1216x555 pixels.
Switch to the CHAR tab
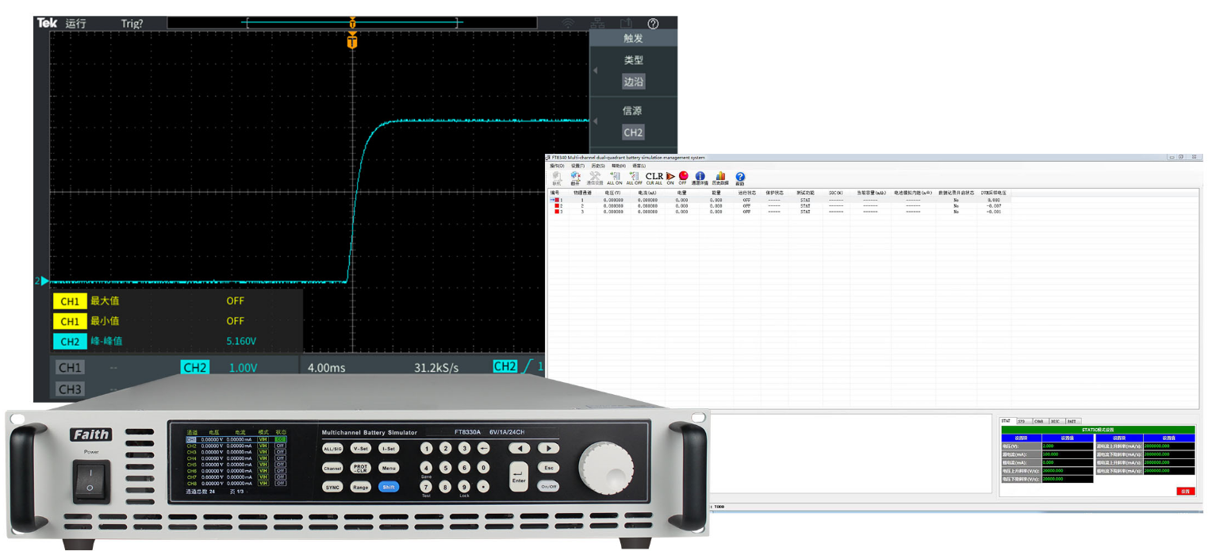1039,421
